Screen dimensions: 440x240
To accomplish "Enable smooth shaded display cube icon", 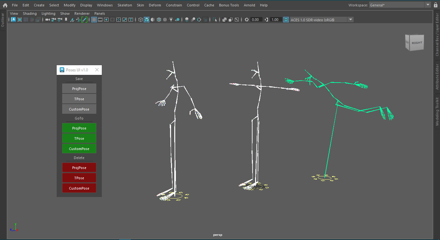I will 147,19.
